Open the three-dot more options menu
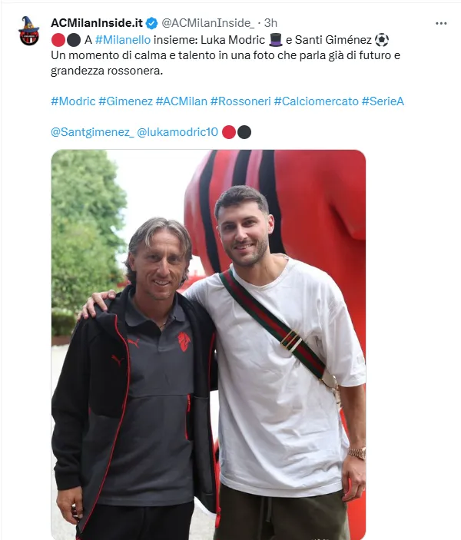This screenshot has width=461, height=540. [x=441, y=23]
